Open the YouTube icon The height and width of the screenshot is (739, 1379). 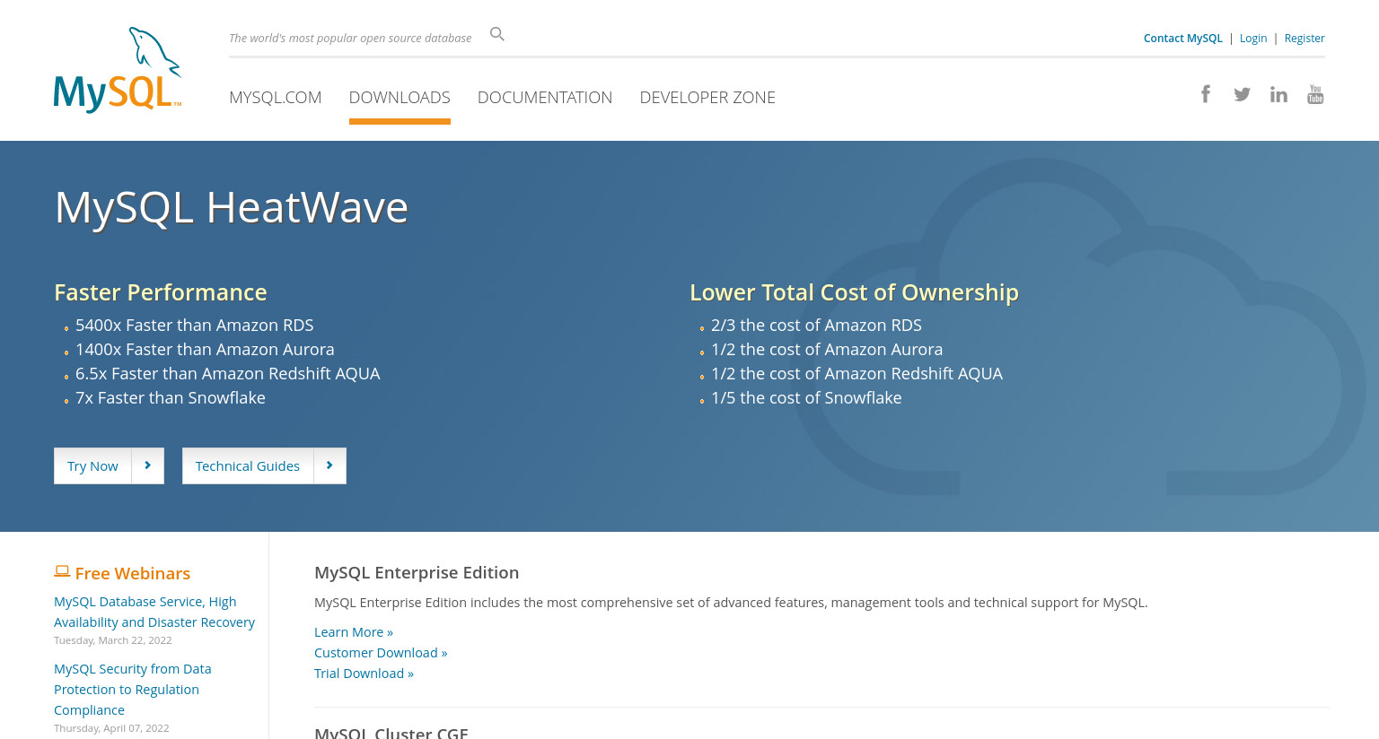coord(1315,94)
